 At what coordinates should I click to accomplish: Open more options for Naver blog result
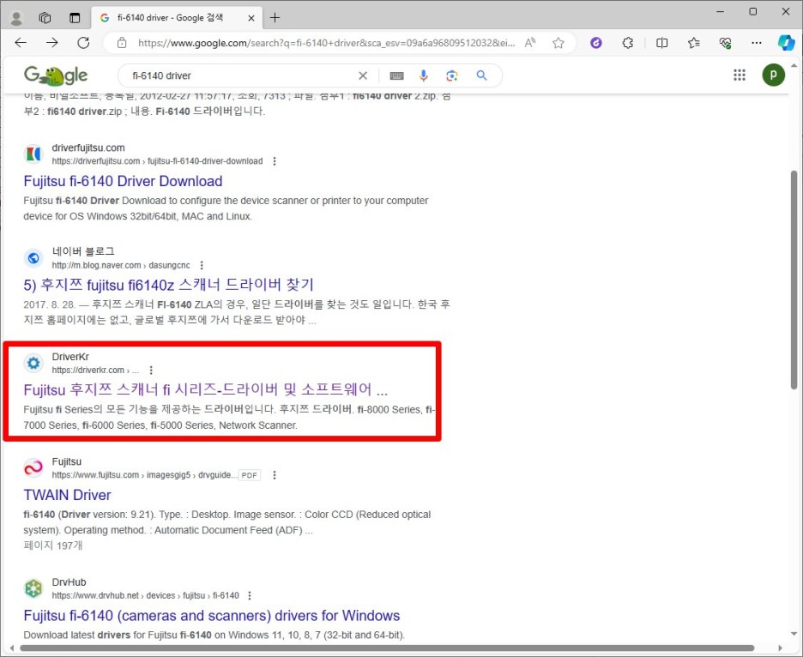[202, 265]
